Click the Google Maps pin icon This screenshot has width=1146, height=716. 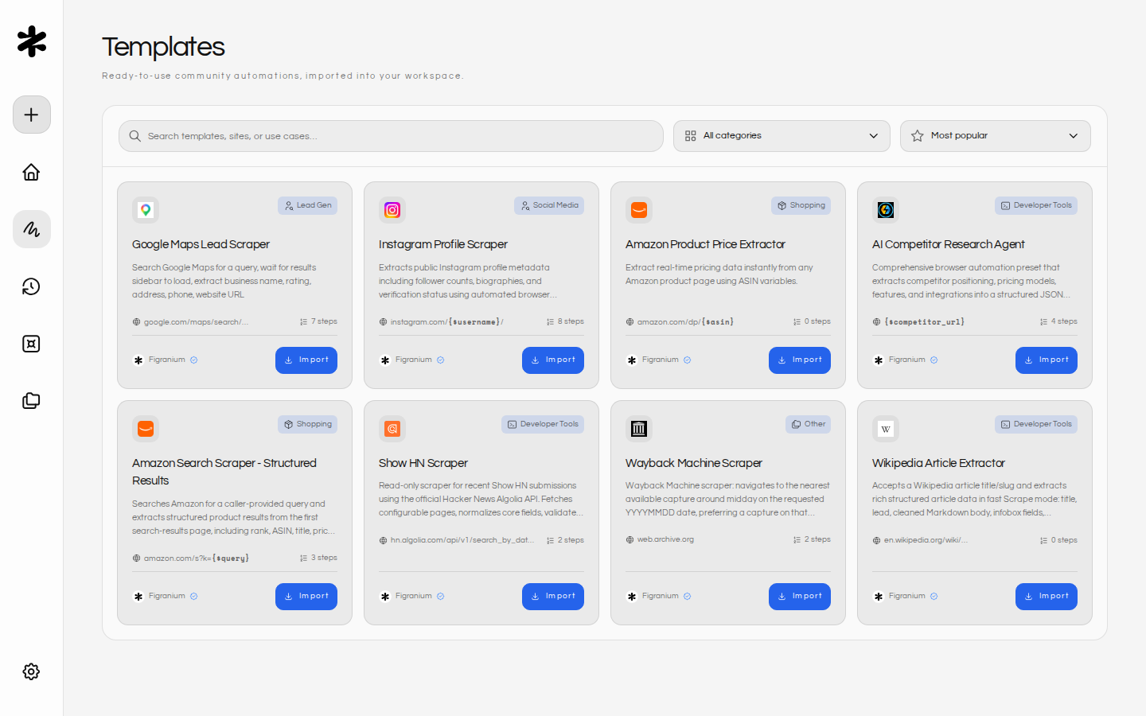tap(146, 210)
